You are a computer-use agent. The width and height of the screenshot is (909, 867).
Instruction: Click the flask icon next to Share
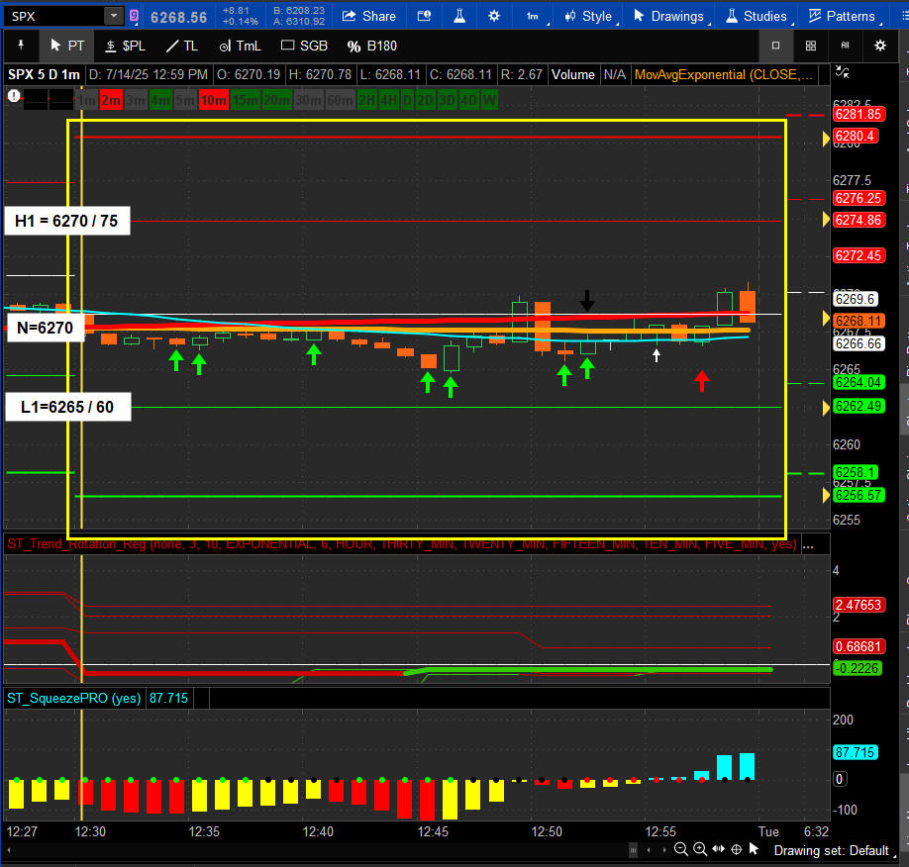click(x=458, y=16)
